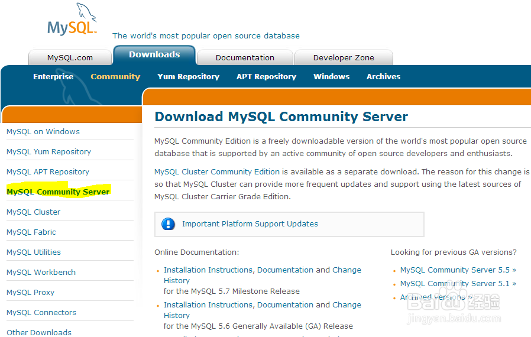Open the Archived versions link
Viewport: 531px width, 337px height.
(436, 297)
